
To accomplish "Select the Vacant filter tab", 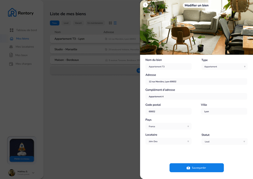I will [x=78, y=23].
